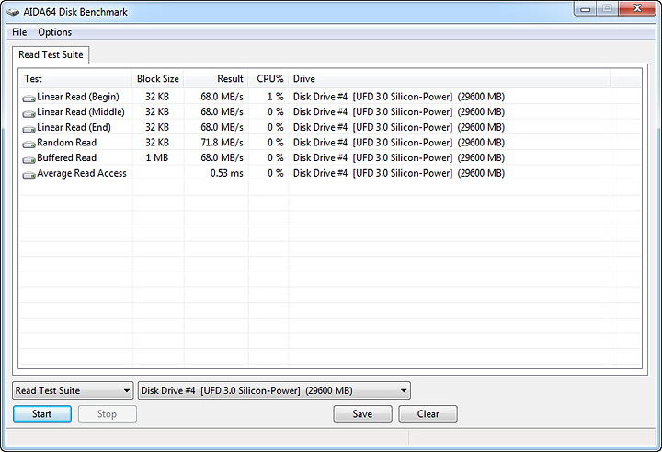Viewport: 662px width, 452px height.
Task: Select the Linear Read (Begin) row label
Action: pyautogui.click(x=78, y=97)
